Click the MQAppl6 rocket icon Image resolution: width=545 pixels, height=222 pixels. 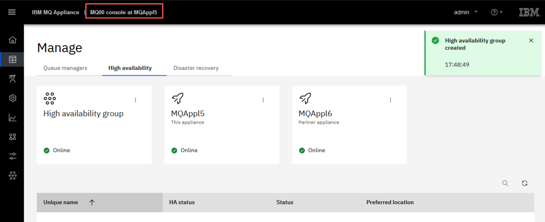[305, 98]
